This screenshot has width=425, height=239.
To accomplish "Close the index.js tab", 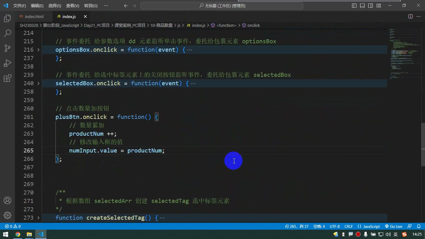I will (x=85, y=16).
